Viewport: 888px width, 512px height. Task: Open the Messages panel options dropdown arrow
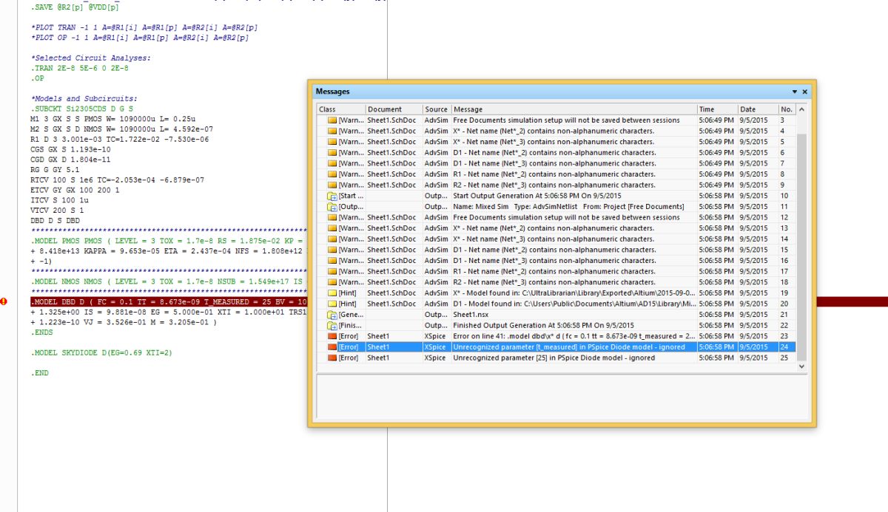pos(795,92)
